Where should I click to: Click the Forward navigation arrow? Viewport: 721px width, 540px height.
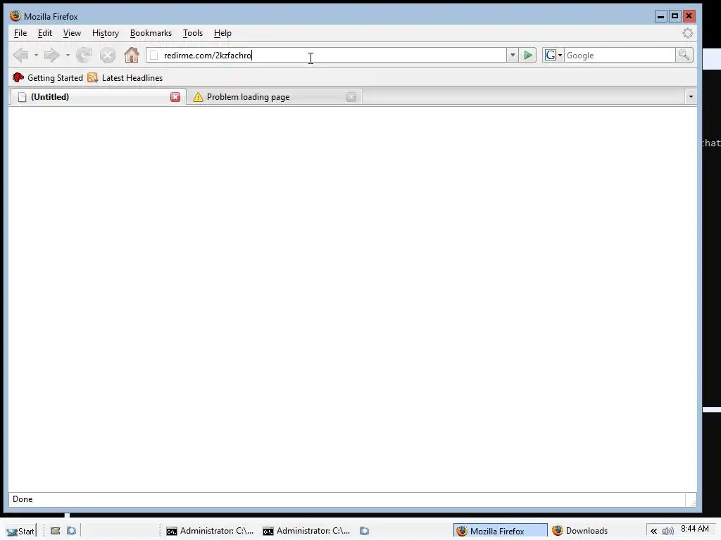click(51, 56)
